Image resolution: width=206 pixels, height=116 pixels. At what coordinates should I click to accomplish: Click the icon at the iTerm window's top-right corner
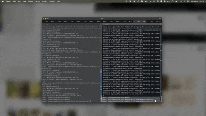[x=159, y=19]
